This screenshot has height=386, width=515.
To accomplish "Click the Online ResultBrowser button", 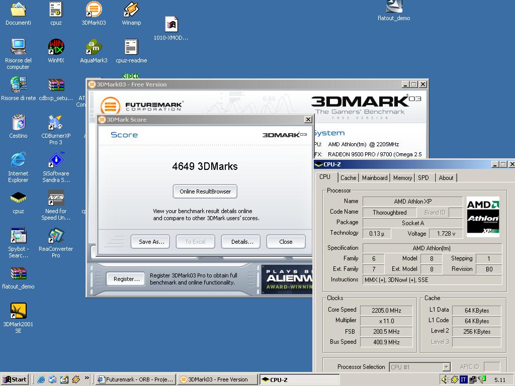I will [x=205, y=191].
